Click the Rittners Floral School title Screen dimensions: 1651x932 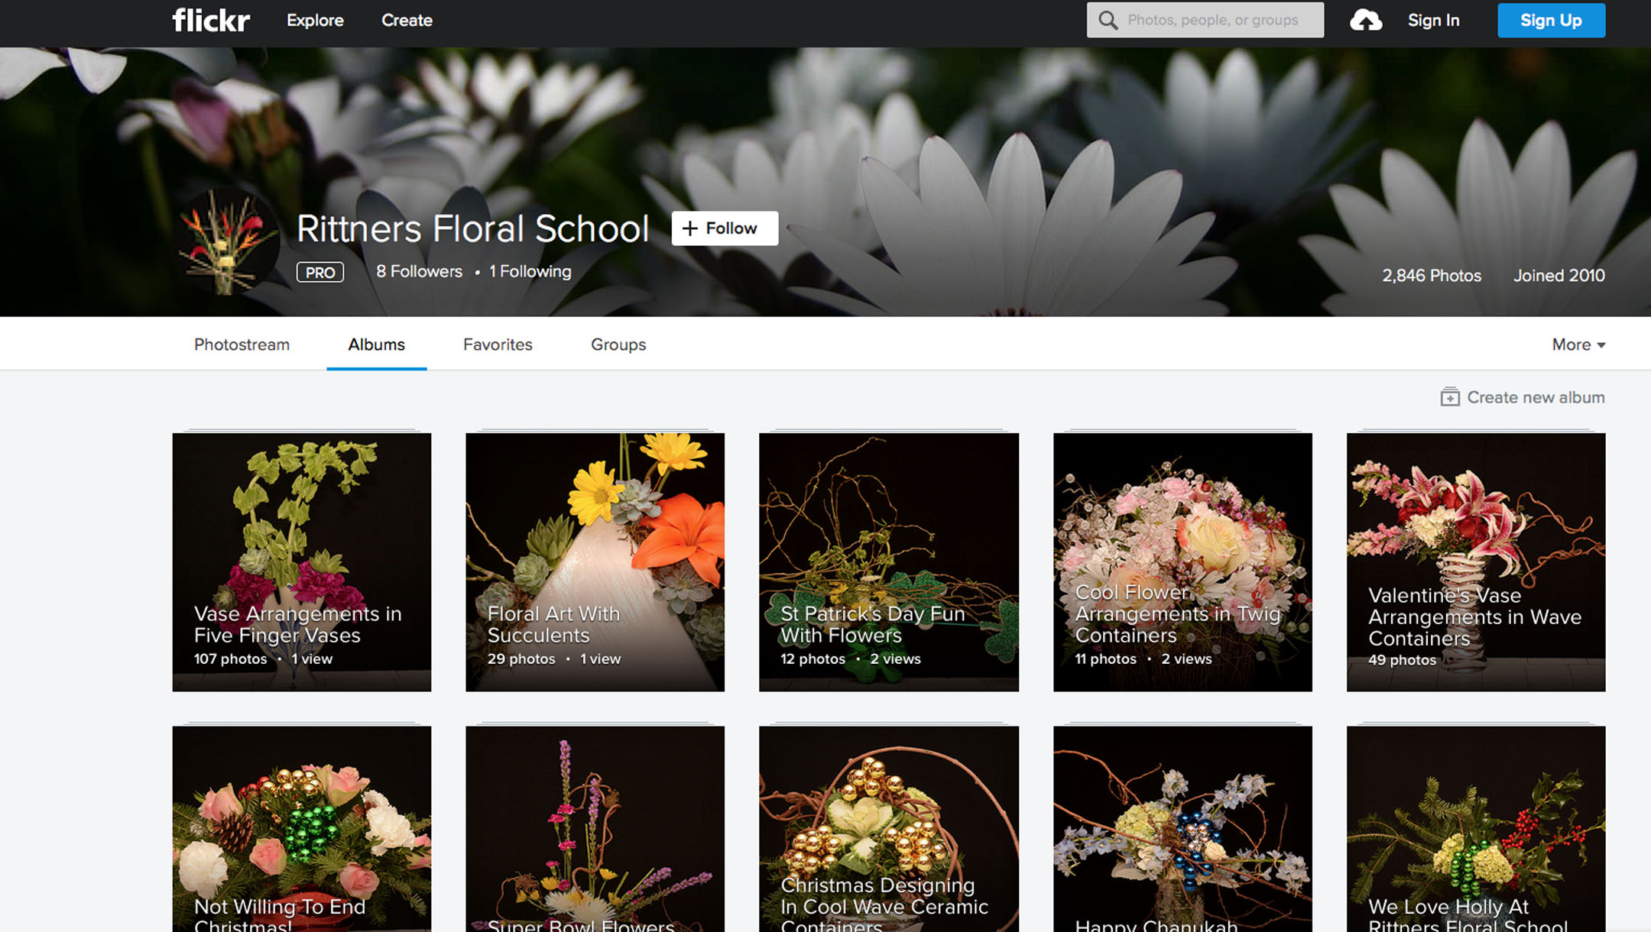[472, 228]
